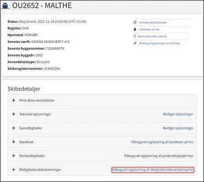Screen dimensions: 204x182
Task: Expand Ejerrettigheder plus icon
Action: [x=14, y=128]
